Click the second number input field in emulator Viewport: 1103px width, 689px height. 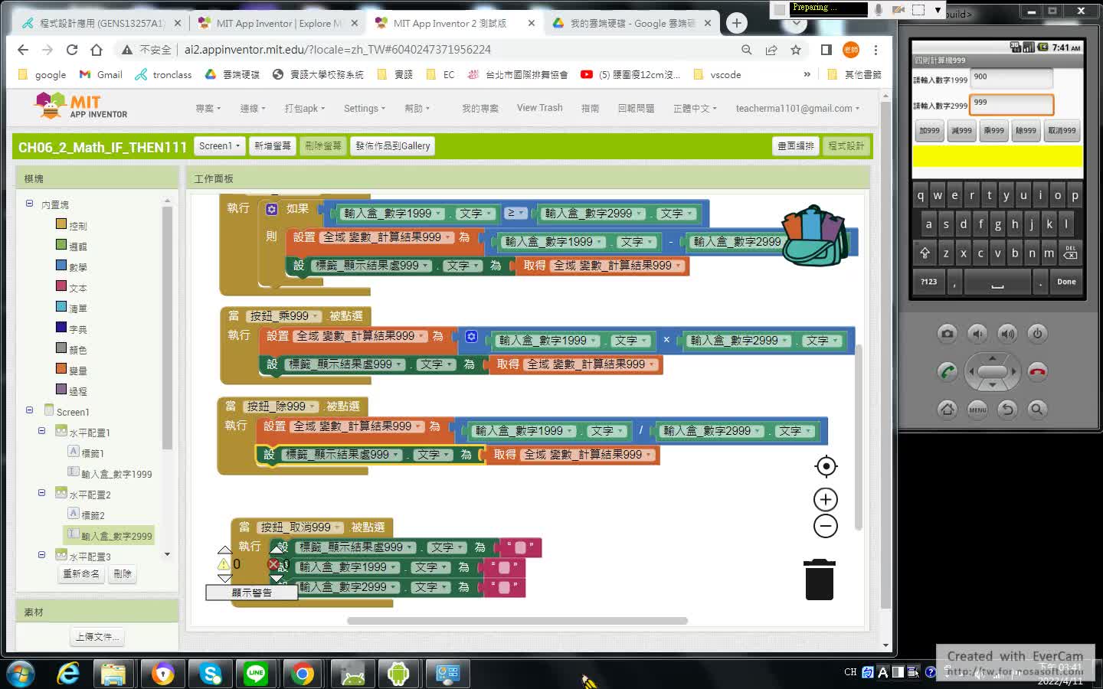(1011, 103)
